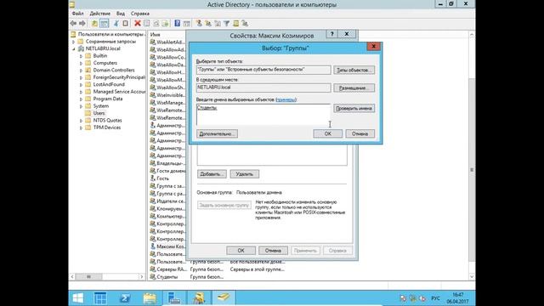This screenshot has width=544, height=306.
Task: Select the Студенты group row in the list
Action: [167, 277]
